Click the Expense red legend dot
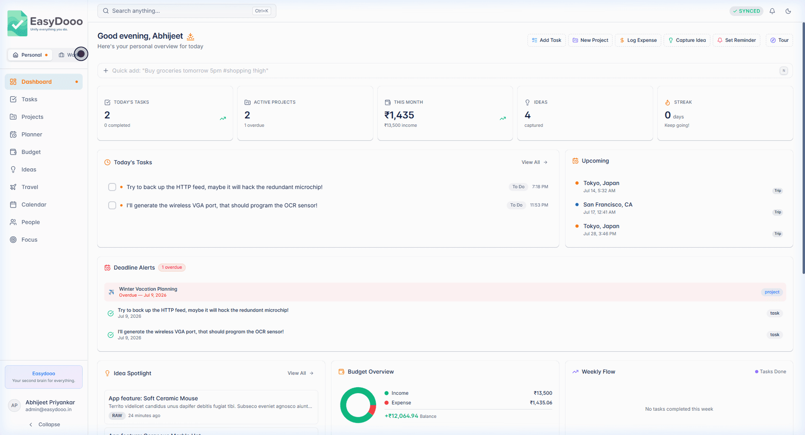This screenshot has height=435, width=805. [x=387, y=403]
